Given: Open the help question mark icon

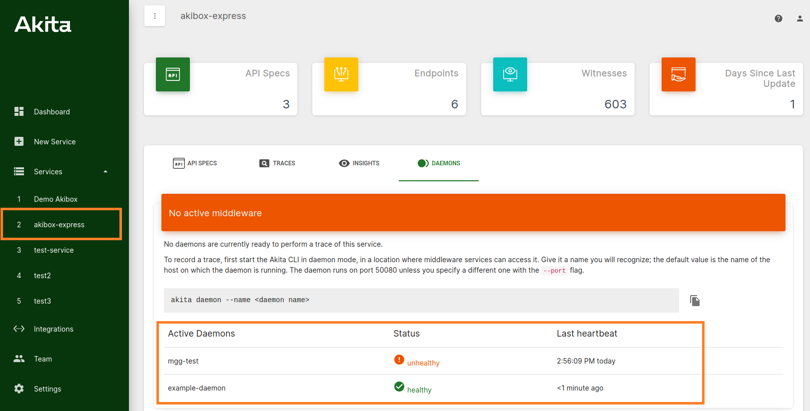Looking at the screenshot, I should (x=779, y=18).
